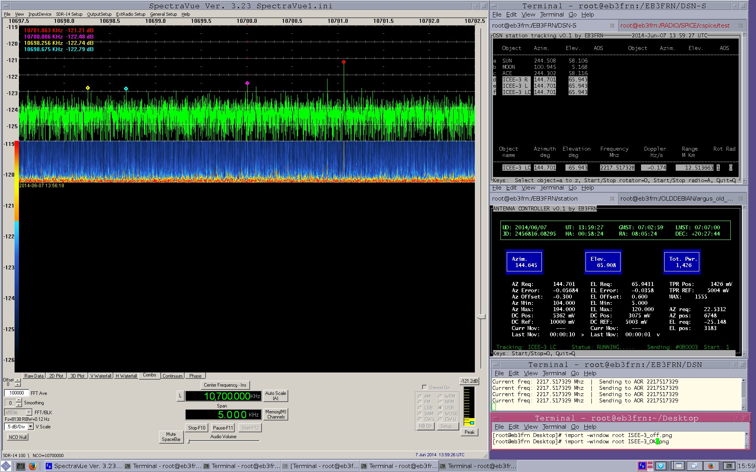This screenshot has height=472, width=756.
Task: Click the magenta marker at 10700 KHz
Action: point(247,83)
